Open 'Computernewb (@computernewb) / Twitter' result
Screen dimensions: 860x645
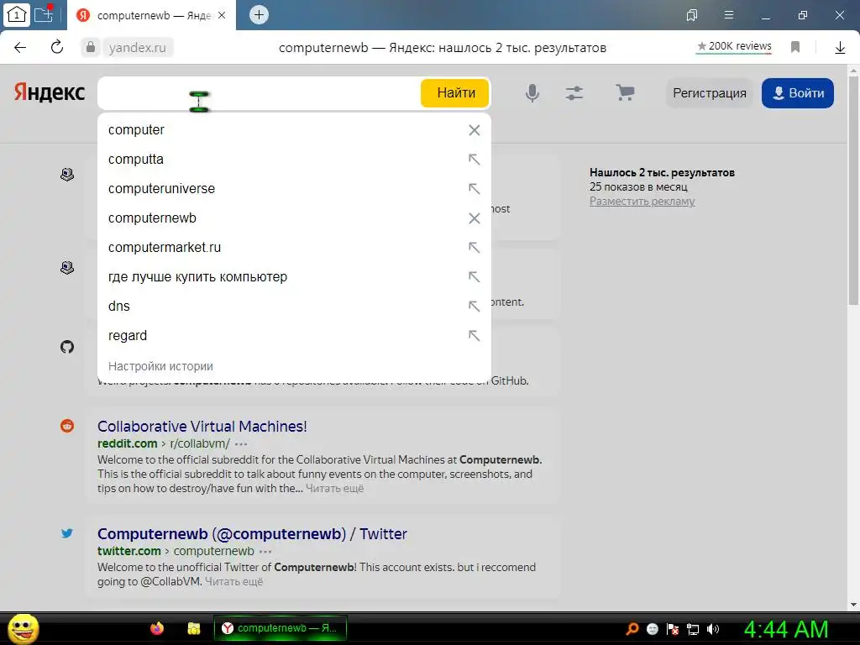point(252,533)
